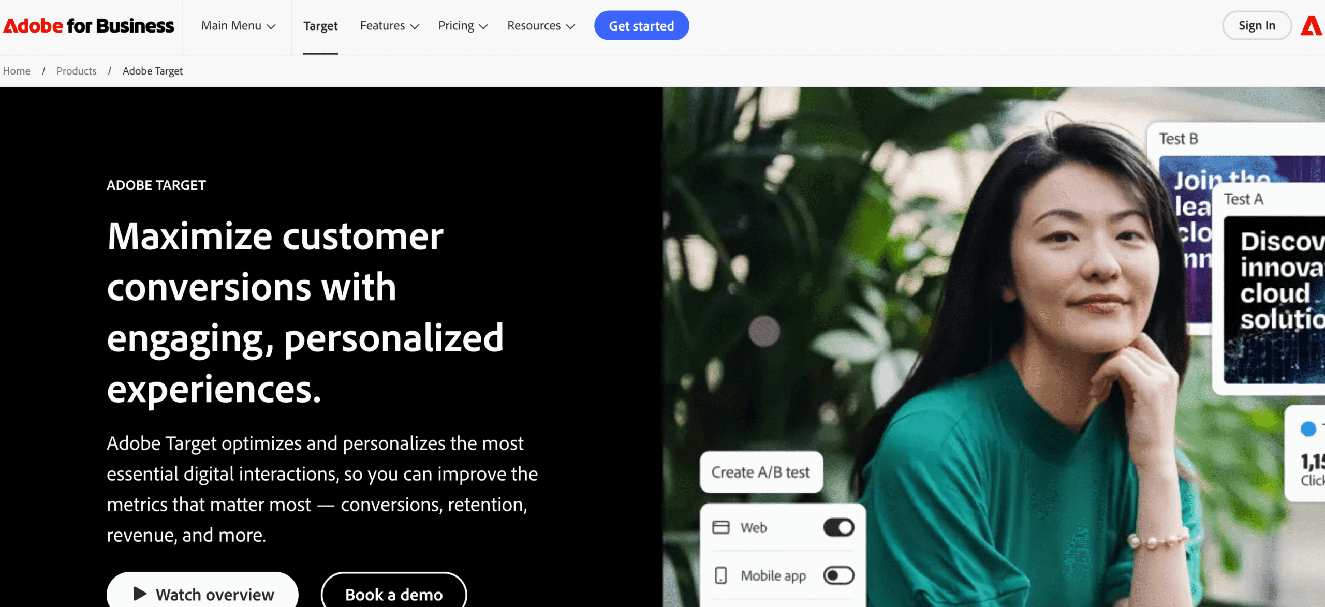The height and width of the screenshot is (607, 1325).
Task: Select the Target tab
Action: 320,26
